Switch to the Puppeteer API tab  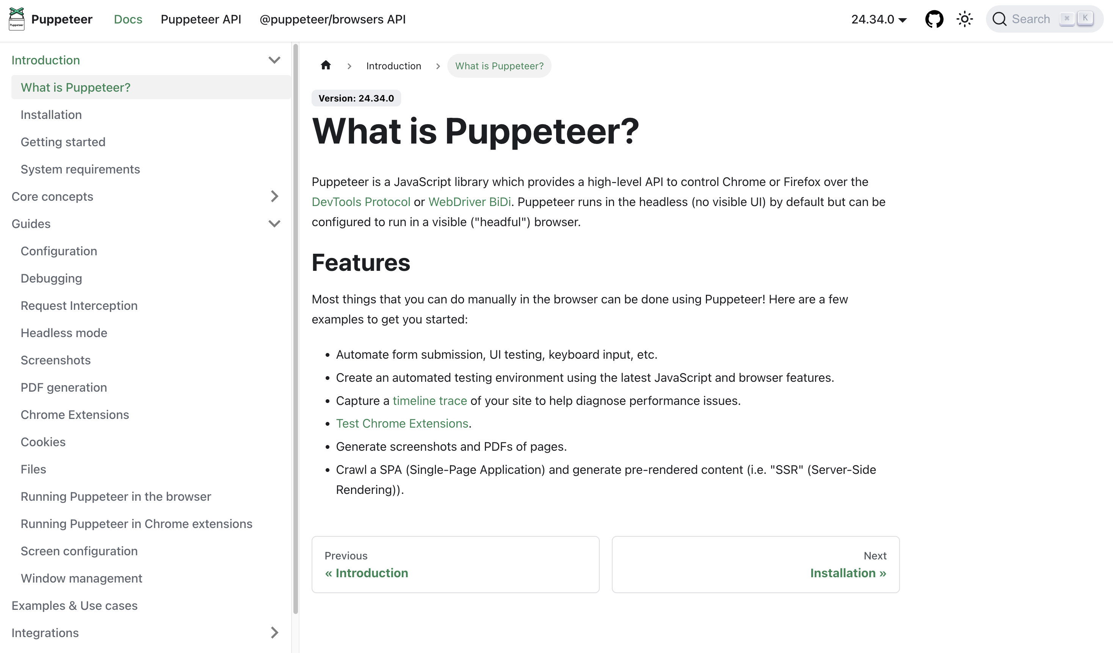[201, 19]
